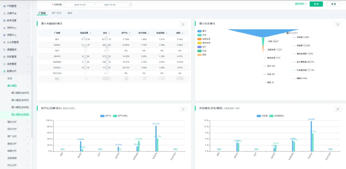Click the green 查询 button
The width and height of the screenshot is (346, 169).
pos(316,4)
